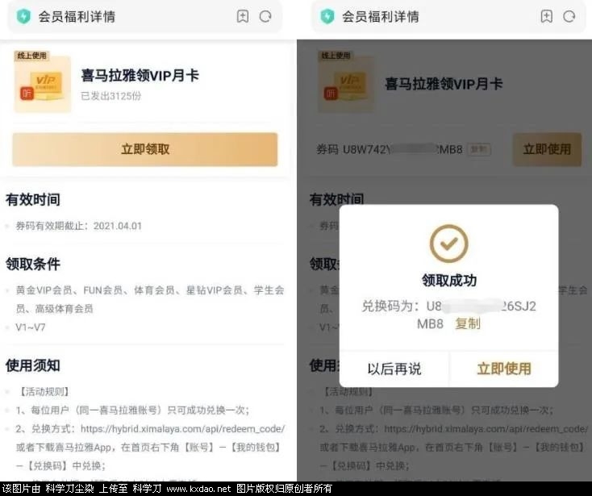The height and width of the screenshot is (496, 592).
Task: Open the ximalaya redeem_code link in left screen
Action: [x=183, y=429]
